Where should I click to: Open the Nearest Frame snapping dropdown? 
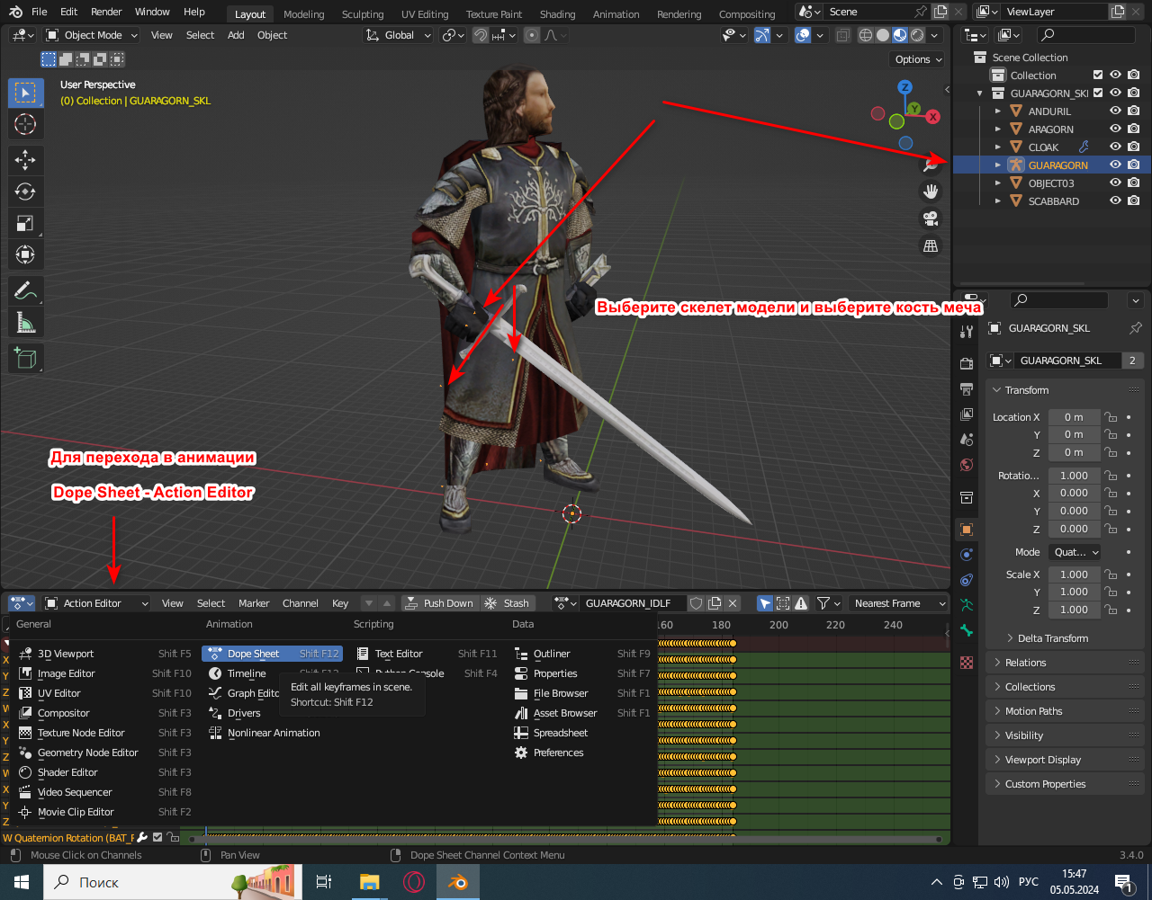click(899, 603)
